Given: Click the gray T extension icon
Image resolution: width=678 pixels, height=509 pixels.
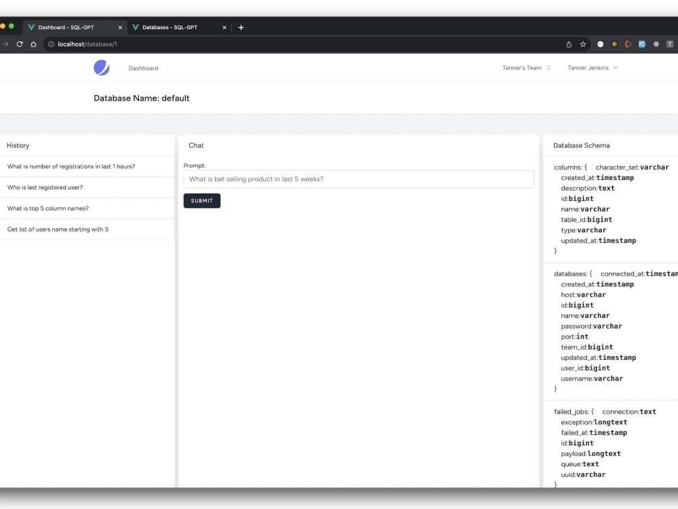Looking at the screenshot, I should click(670, 43).
